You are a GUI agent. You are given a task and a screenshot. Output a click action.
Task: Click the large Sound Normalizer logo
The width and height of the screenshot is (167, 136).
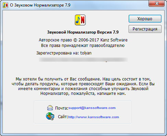point(80,20)
